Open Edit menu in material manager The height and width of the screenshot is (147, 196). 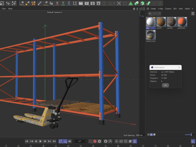pos(175,9)
